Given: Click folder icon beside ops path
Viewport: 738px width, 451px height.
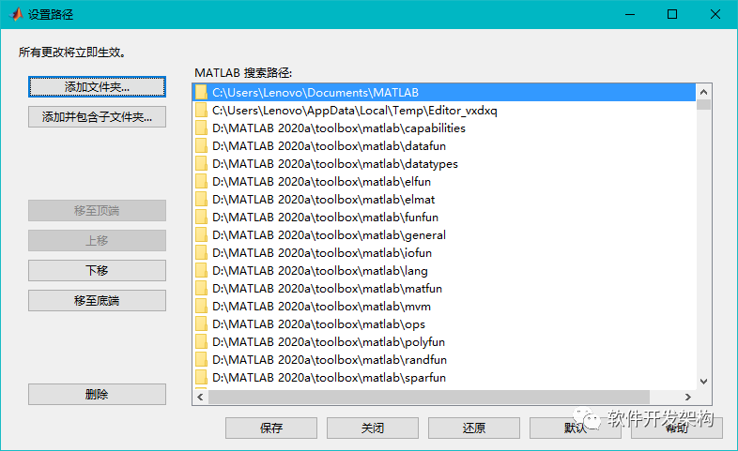Looking at the screenshot, I should [202, 324].
